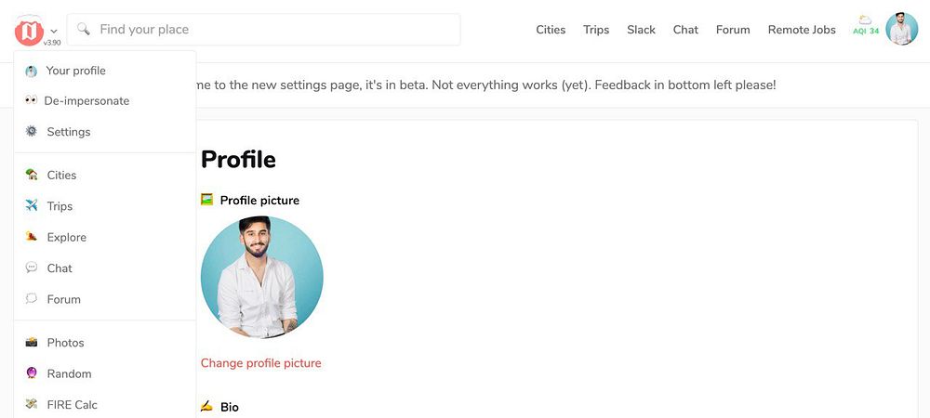The height and width of the screenshot is (418, 930).
Task: Open Your profile from the dropdown menu
Action: pos(75,71)
